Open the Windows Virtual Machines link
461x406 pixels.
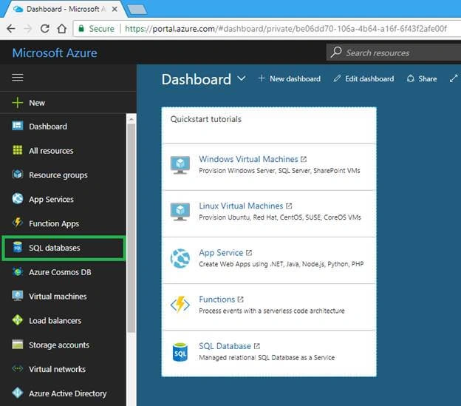click(253, 159)
